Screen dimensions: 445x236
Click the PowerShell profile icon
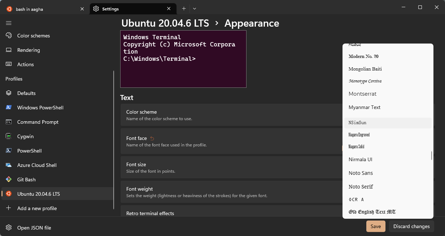9,151
